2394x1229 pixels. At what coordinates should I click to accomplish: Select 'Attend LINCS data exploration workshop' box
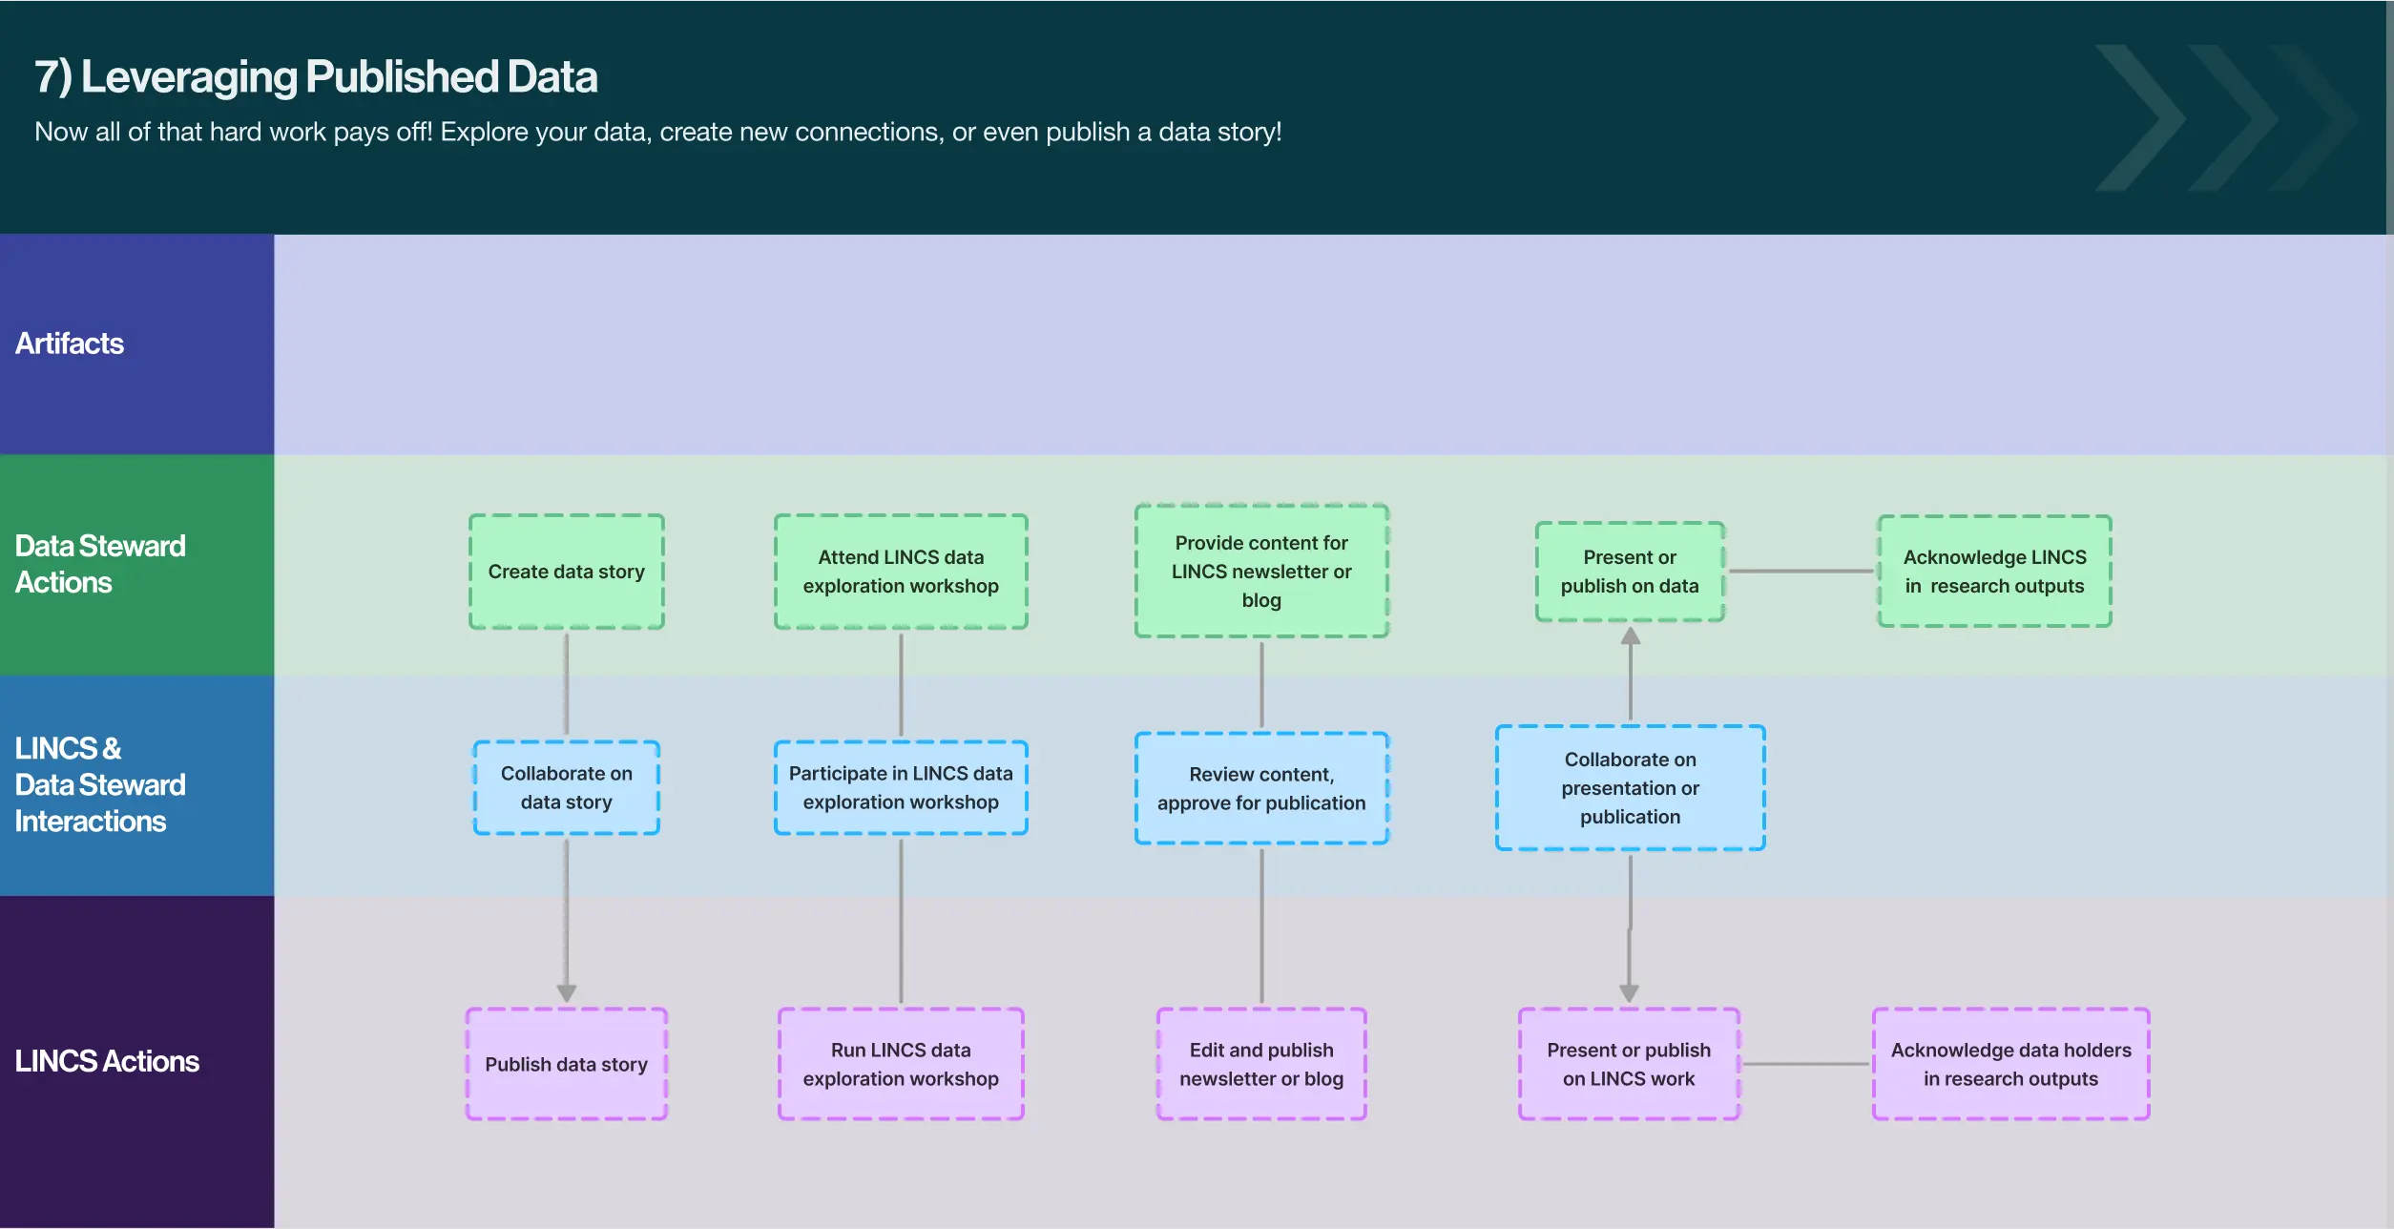click(900, 572)
